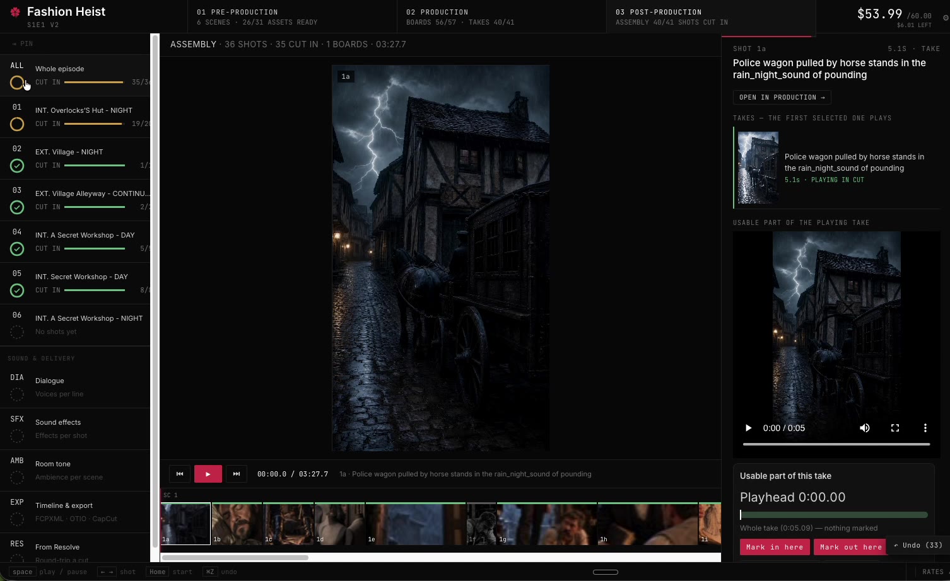This screenshot has width=950, height=581.
Task: Click the timeline horizontal scrollbar
Action: pyautogui.click(x=235, y=558)
